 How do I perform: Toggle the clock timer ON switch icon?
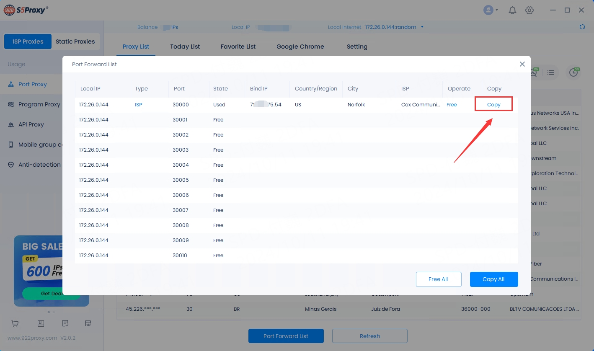click(x=573, y=72)
